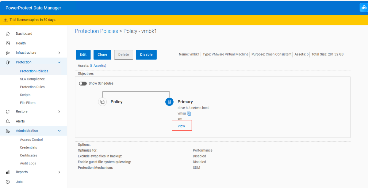Screen dimensions: 368x188
Task: Open Jobs in the sidebar
Action: click(20, 182)
